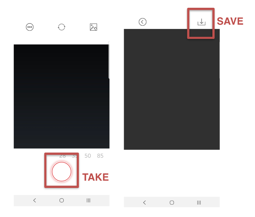Click the captured photo preview on right
Screen dimensions: 255x217
click(x=172, y=89)
